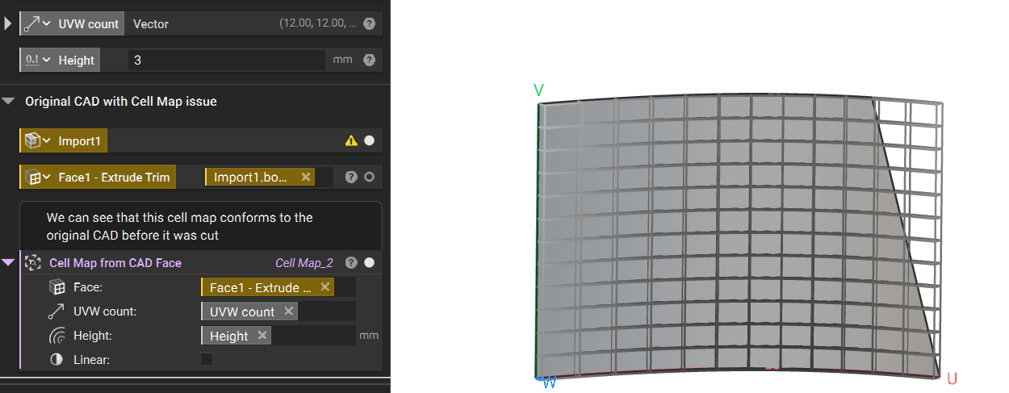1009x393 pixels.
Task: Remove the Import1.bo... input chip
Action: (x=305, y=177)
